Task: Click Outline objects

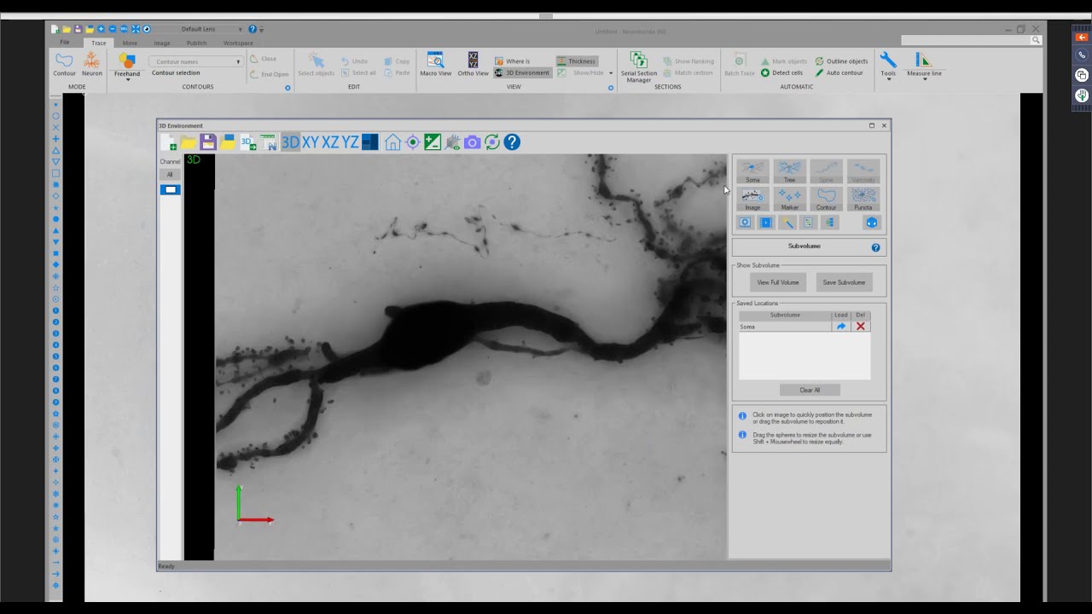Action: [x=841, y=61]
